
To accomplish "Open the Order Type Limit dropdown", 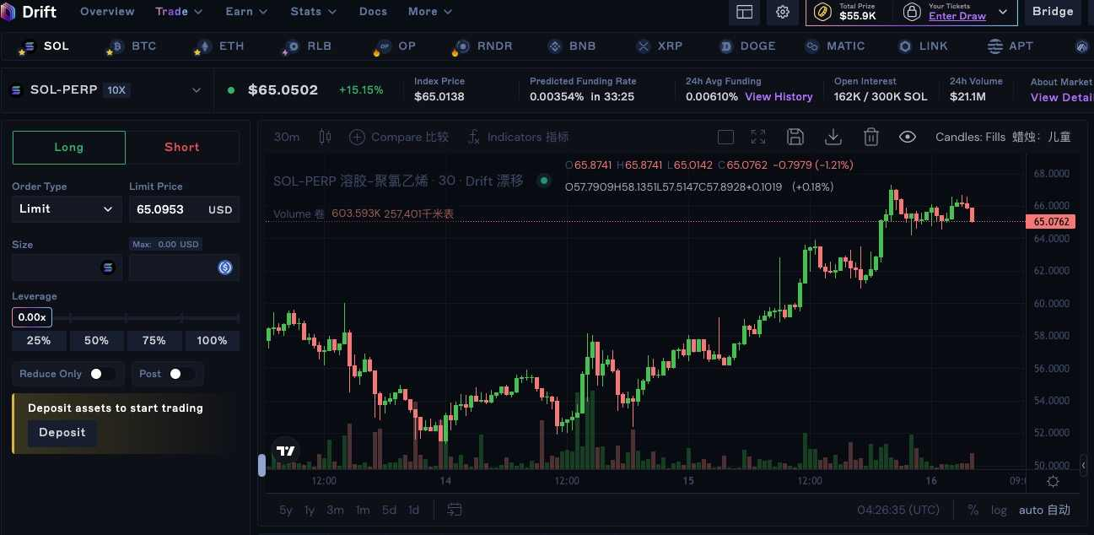I will (67, 209).
